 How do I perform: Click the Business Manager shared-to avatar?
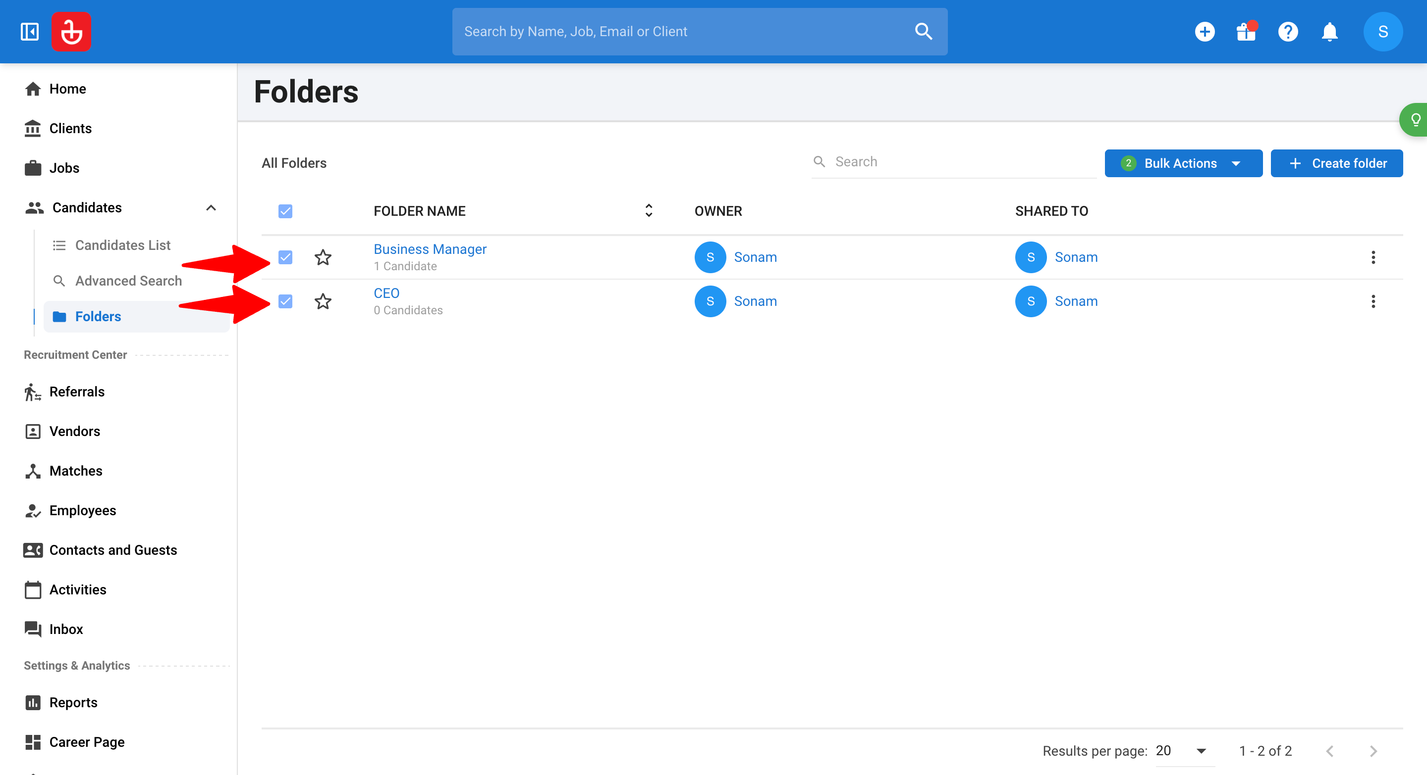[x=1031, y=257]
